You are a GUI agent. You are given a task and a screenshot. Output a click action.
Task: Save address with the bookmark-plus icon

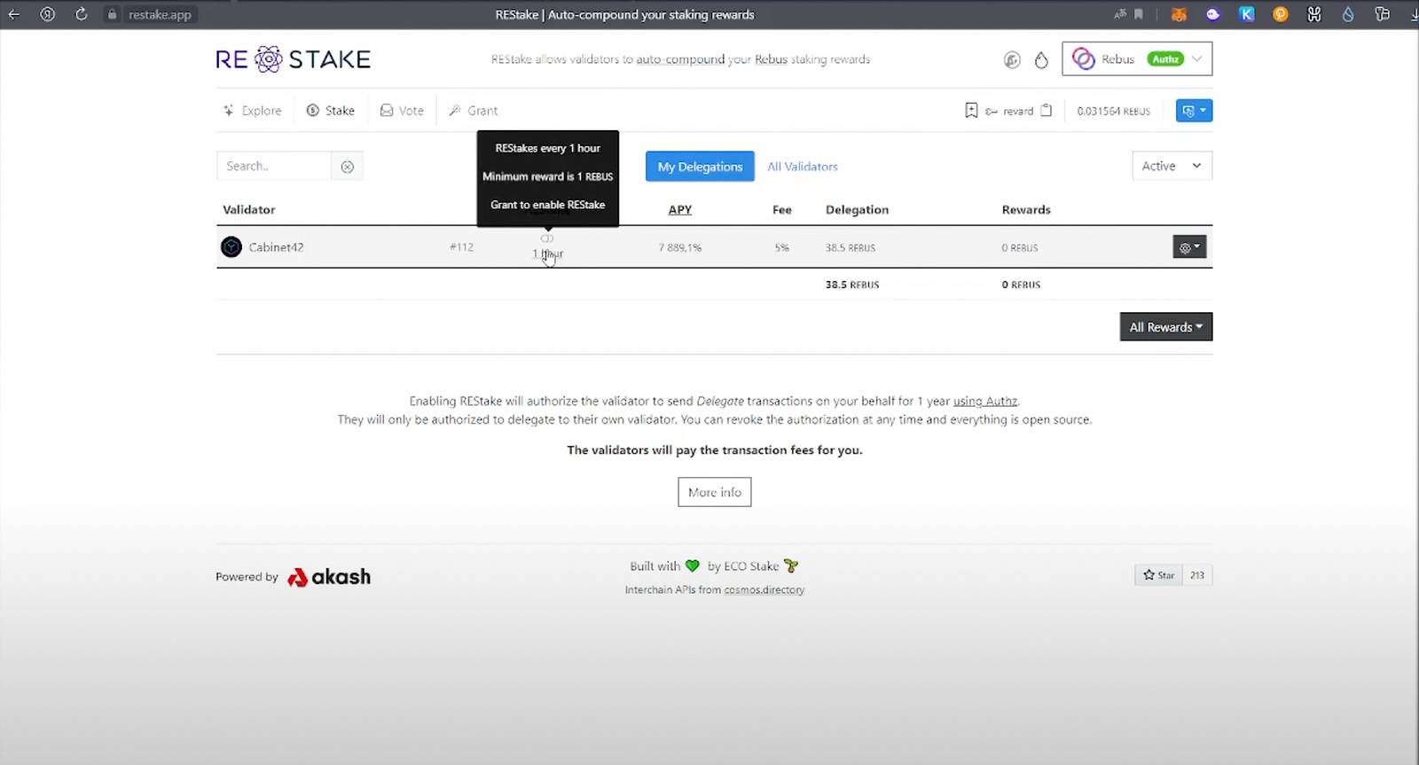tap(971, 111)
